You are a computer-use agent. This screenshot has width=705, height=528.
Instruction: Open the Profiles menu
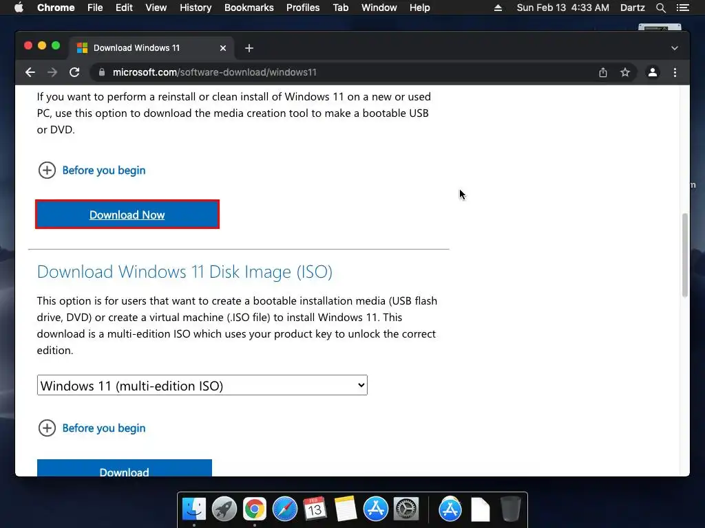pos(303,8)
